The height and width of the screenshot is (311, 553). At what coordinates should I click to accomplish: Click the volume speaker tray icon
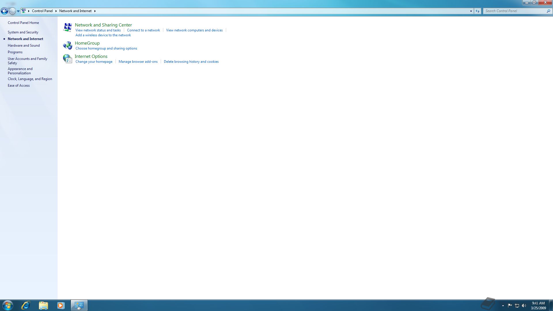pyautogui.click(x=524, y=306)
